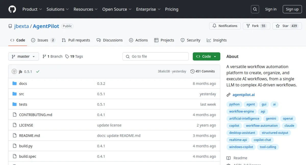Expand the Open Source menu
The image size is (306, 165).
click(x=117, y=9)
